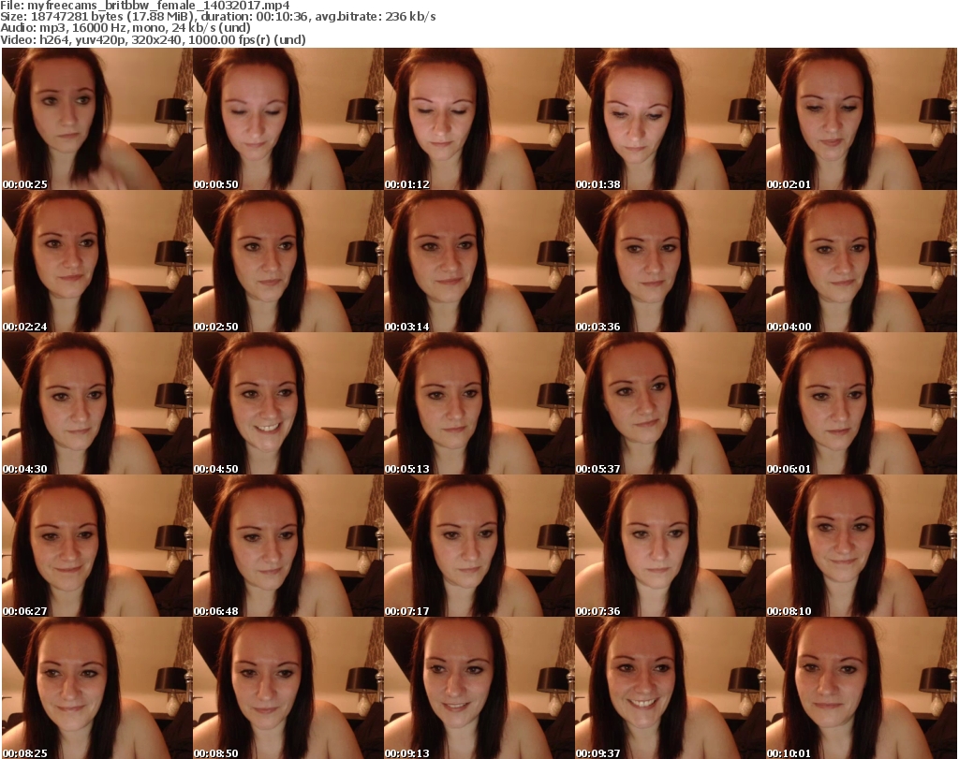Open the 00:04:00 frame
959x759 pixels.
click(x=862, y=261)
